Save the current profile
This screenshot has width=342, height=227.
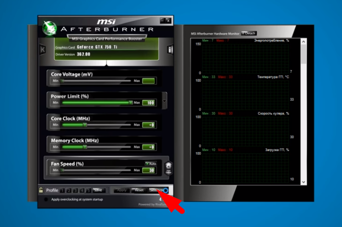pos(99,190)
